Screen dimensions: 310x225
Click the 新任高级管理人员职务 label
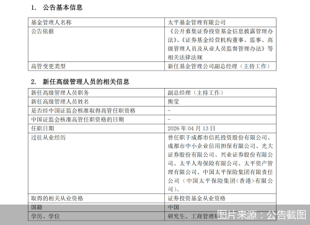tap(60, 93)
